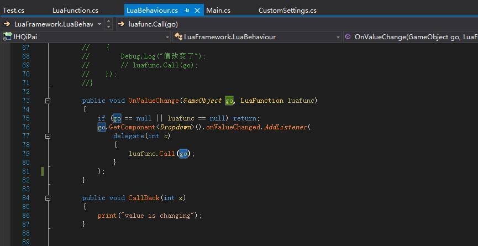Click the GameObject type on line 73
The width and height of the screenshot is (478, 246).
pos(202,101)
